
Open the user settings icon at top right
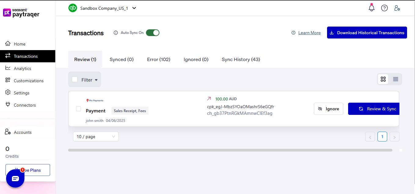coord(397,8)
